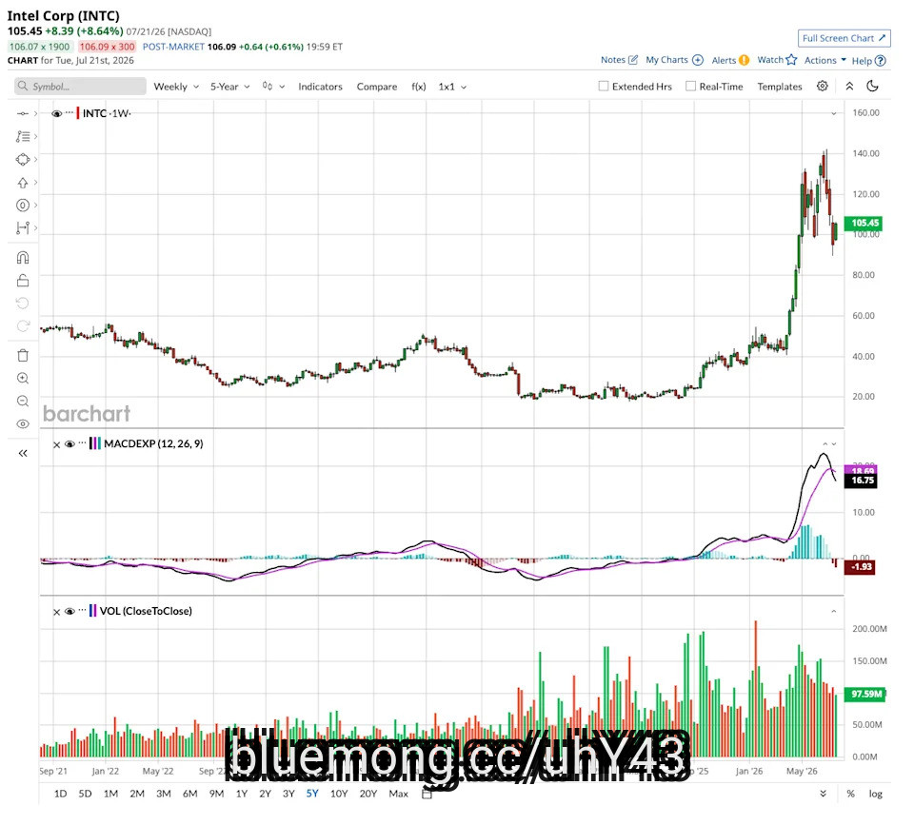Screen dimensions: 914x825
Task: Toggle MACDEXP indicator visibility eye
Action: coord(70,444)
